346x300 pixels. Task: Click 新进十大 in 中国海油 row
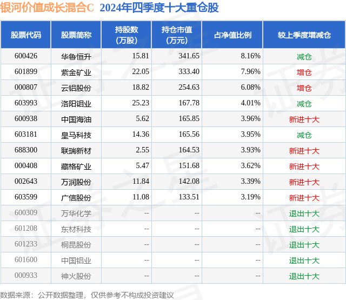304,119
